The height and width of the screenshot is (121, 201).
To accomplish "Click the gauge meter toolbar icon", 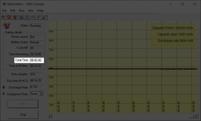I will pyautogui.click(x=33, y=17).
